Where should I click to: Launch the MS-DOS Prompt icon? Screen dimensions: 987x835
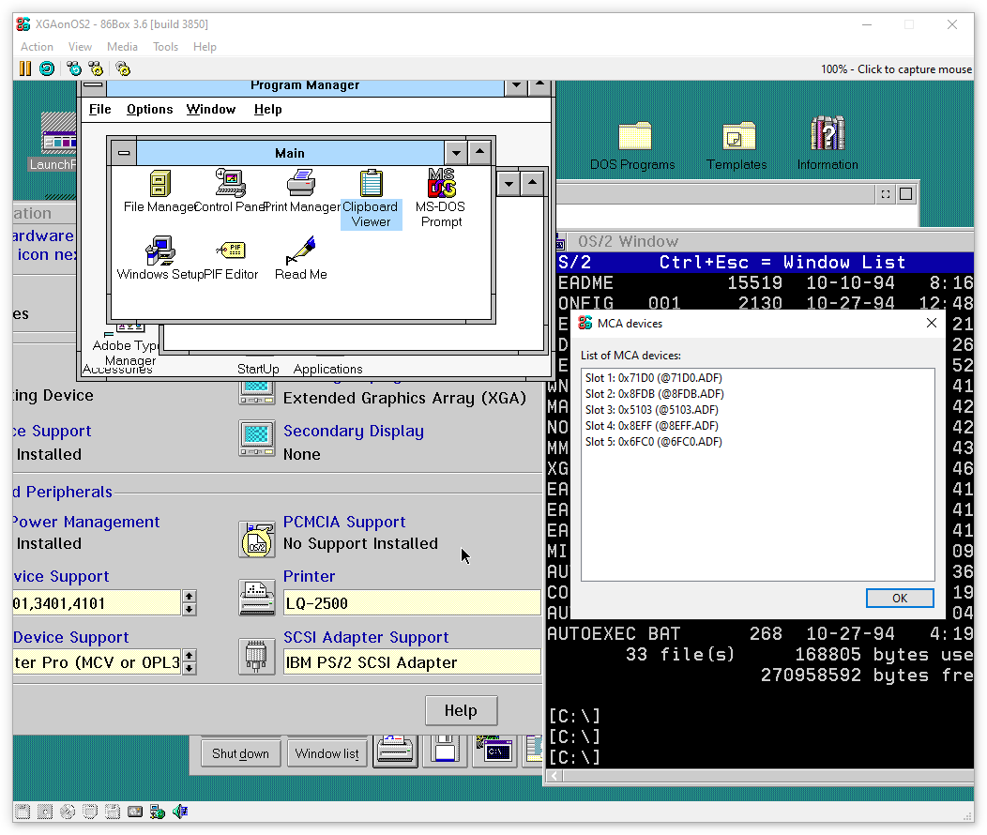click(x=441, y=184)
